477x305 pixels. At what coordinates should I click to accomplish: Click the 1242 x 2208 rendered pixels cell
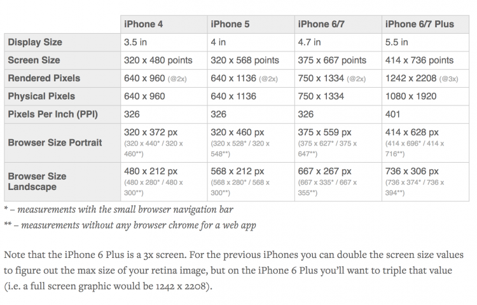425,78
